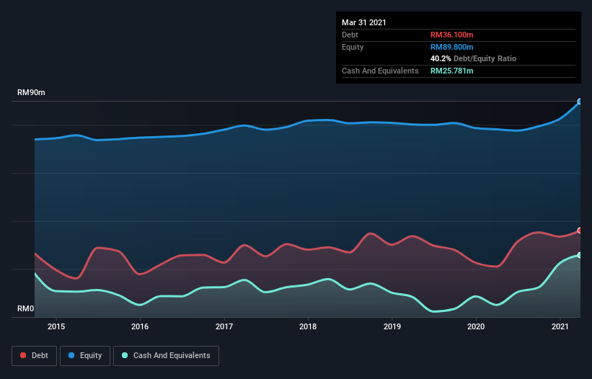Viewport: 592px width, 379px height.
Task: Click the red Debt endpoint marker
Action: coord(580,231)
